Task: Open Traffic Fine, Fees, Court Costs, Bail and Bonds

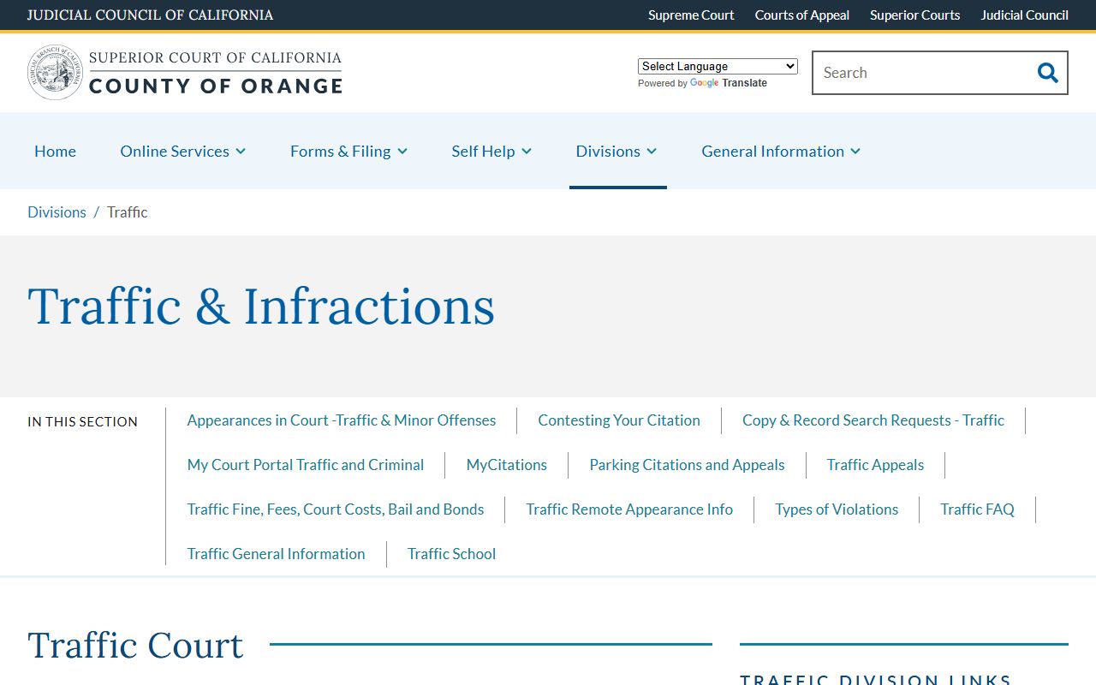Action: pyautogui.click(x=336, y=509)
